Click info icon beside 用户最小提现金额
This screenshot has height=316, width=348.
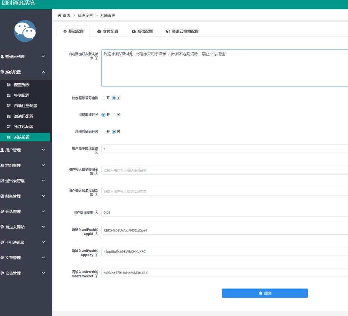coord(96,152)
